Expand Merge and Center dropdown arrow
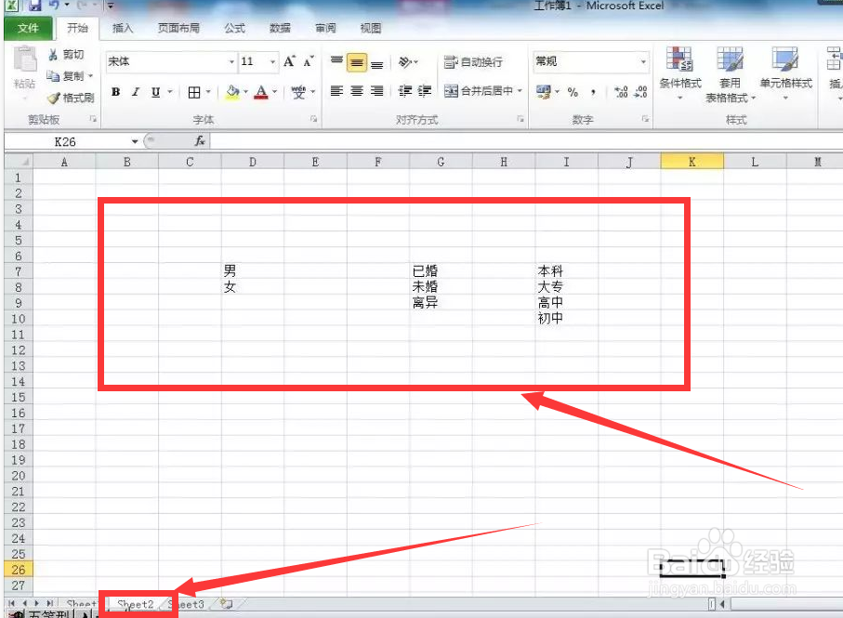 pyautogui.click(x=520, y=91)
